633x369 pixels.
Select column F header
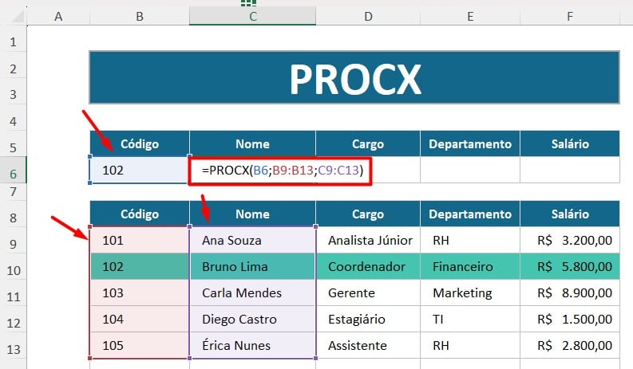[570, 17]
